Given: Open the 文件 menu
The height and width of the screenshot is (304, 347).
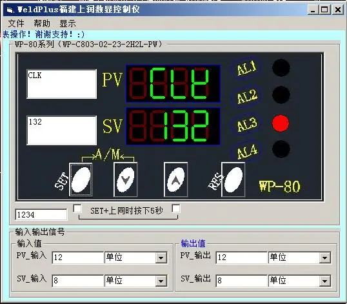Looking at the screenshot, I should (x=16, y=23).
